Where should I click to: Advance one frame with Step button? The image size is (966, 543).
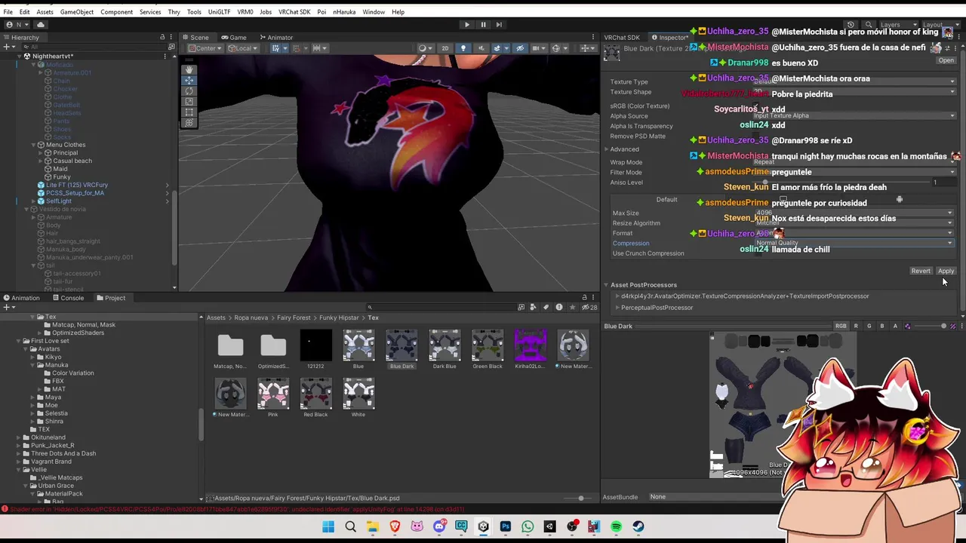500,24
